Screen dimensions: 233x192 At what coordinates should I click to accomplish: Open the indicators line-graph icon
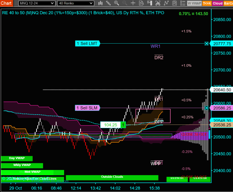(x=166, y=3)
